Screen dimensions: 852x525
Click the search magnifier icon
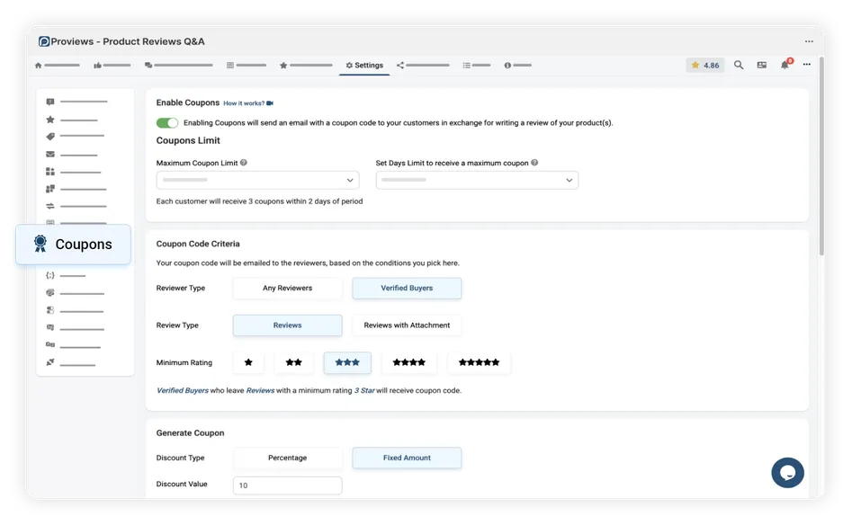click(x=738, y=65)
